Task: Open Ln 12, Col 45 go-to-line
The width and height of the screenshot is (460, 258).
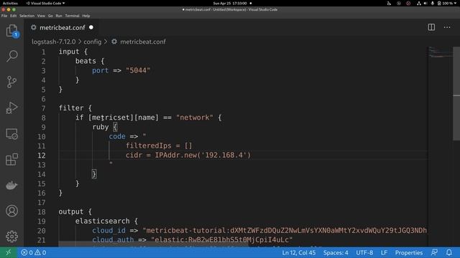Action: click(299, 252)
